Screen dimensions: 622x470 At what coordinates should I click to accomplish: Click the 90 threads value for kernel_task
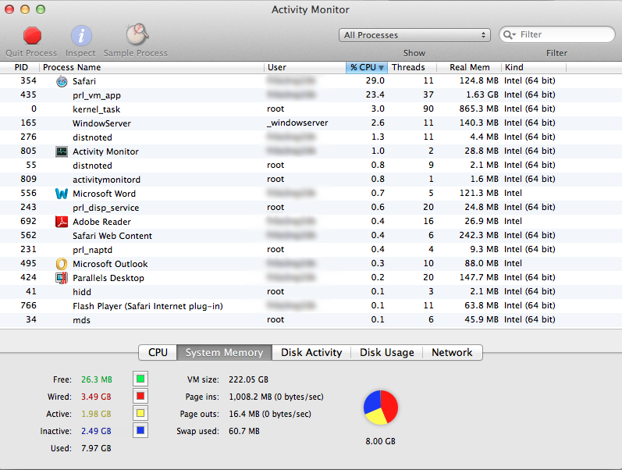pyautogui.click(x=428, y=109)
